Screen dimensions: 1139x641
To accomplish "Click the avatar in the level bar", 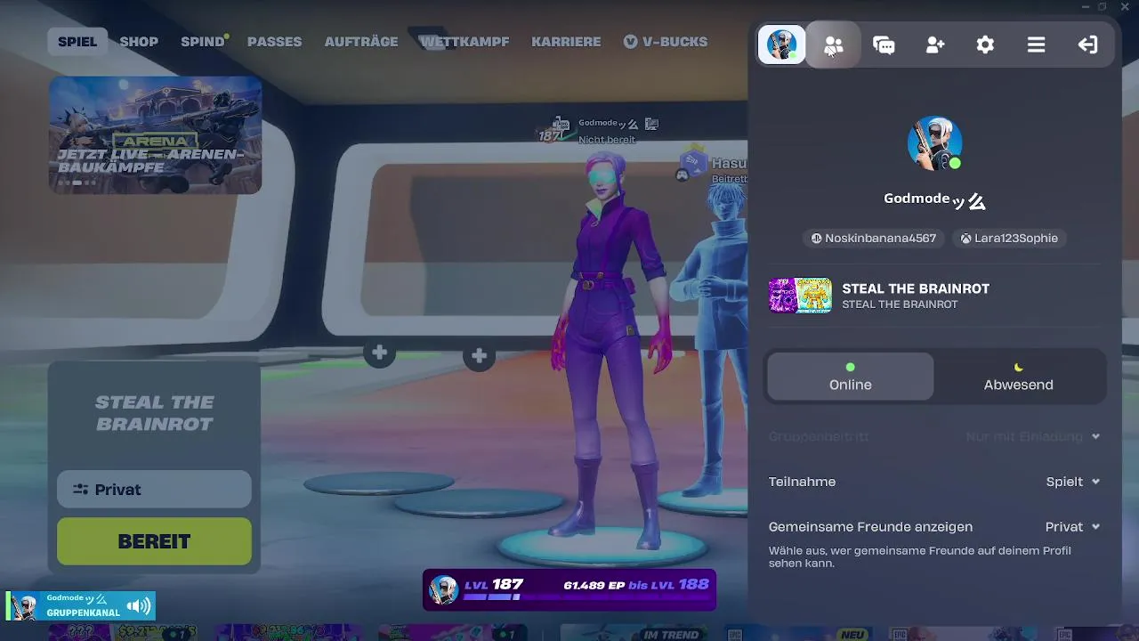I will (x=443, y=589).
